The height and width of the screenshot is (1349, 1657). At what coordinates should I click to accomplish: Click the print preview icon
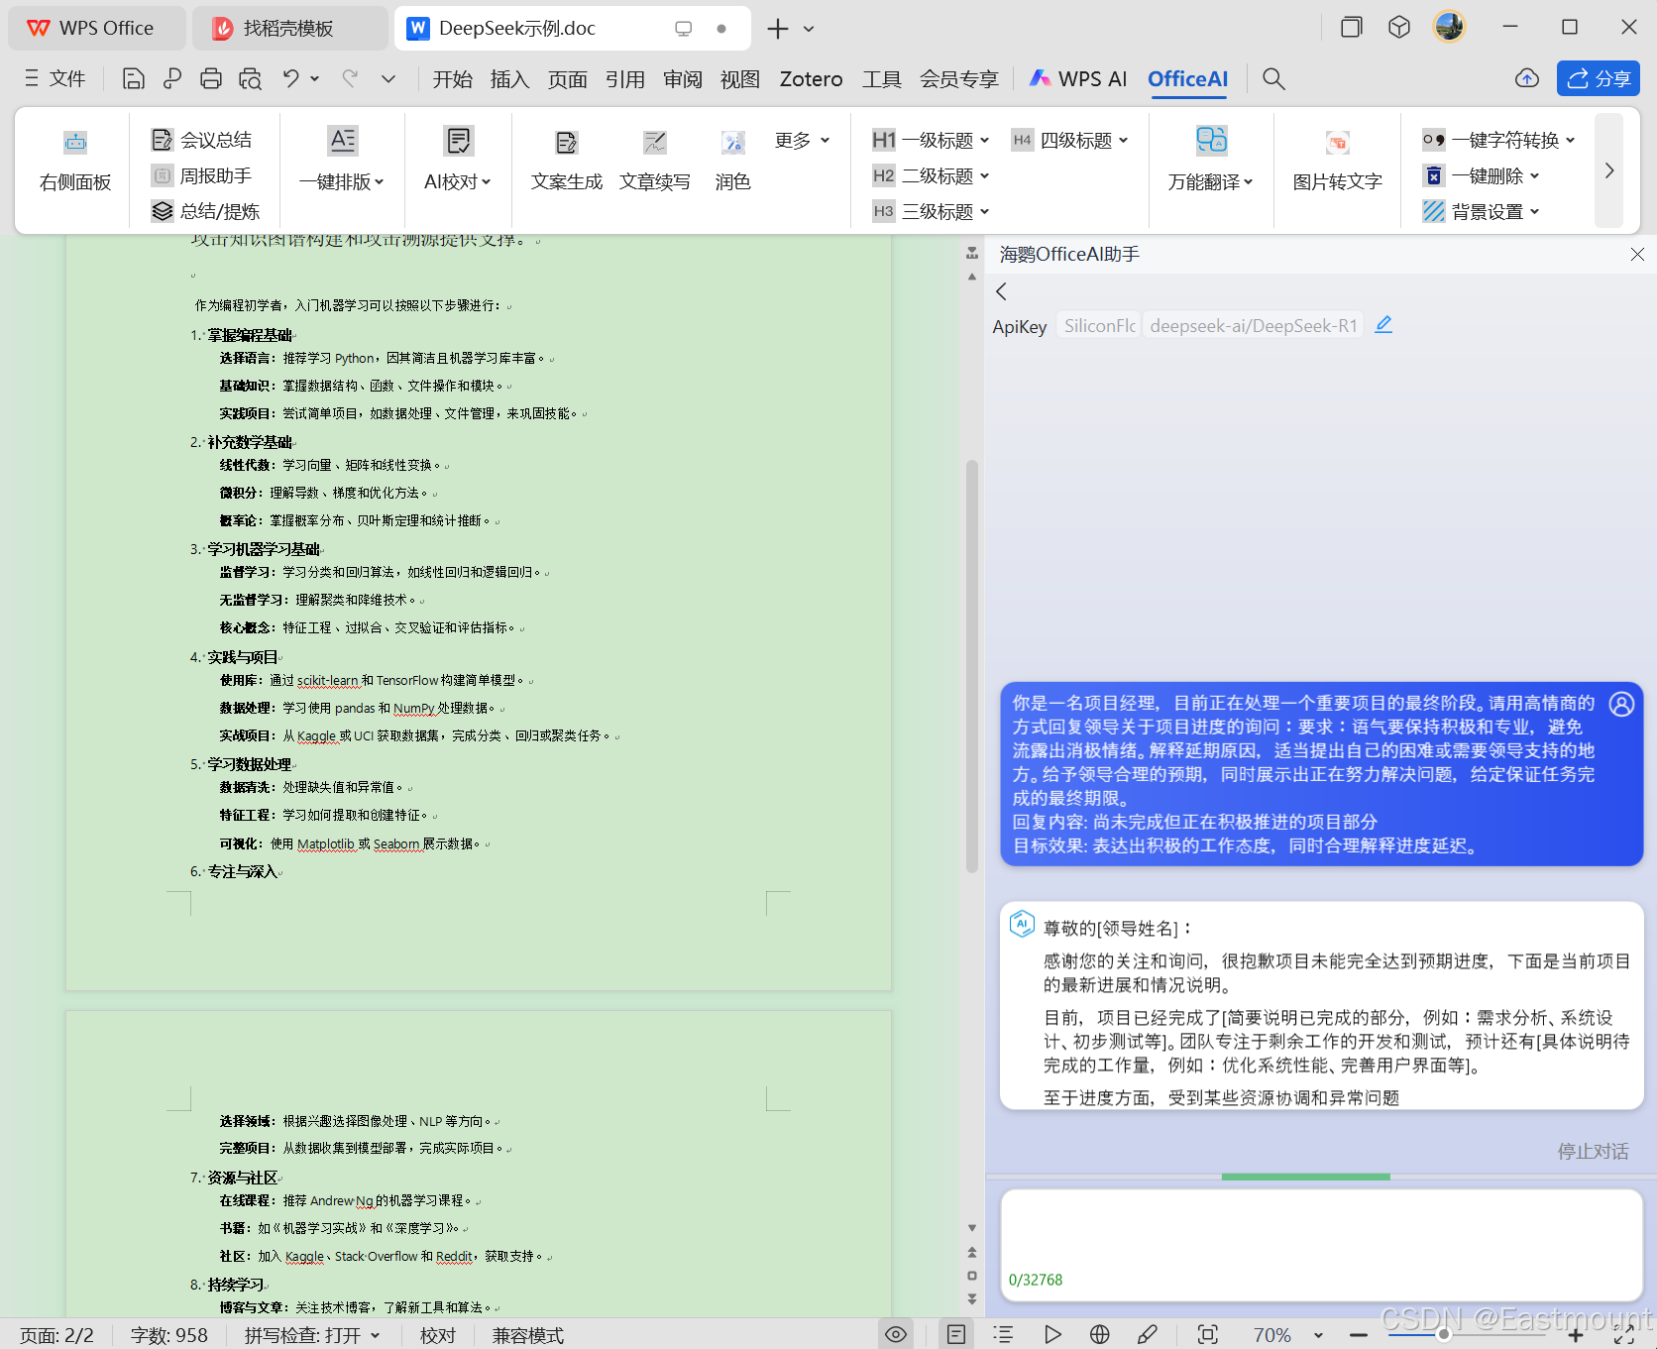click(250, 79)
